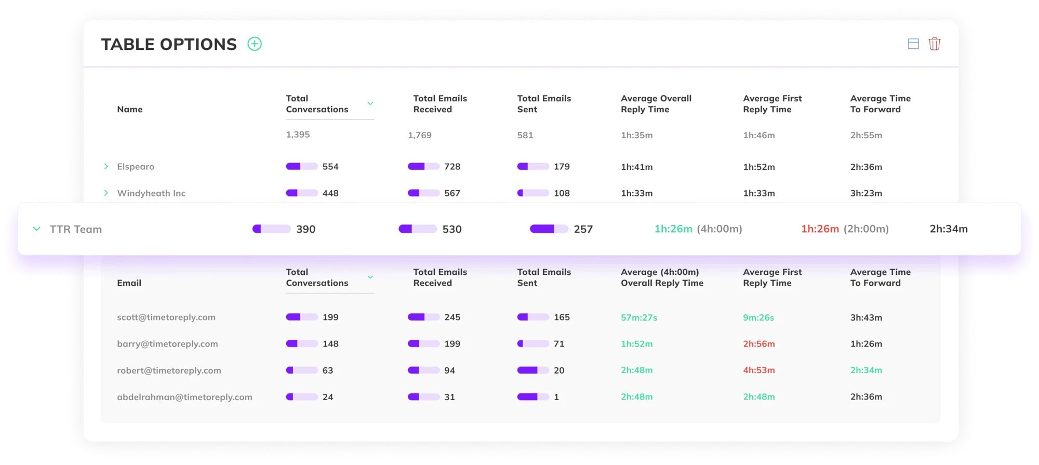Collapse the TTR Team row
Image resolution: width=1039 pixels, height=465 pixels.
36,229
